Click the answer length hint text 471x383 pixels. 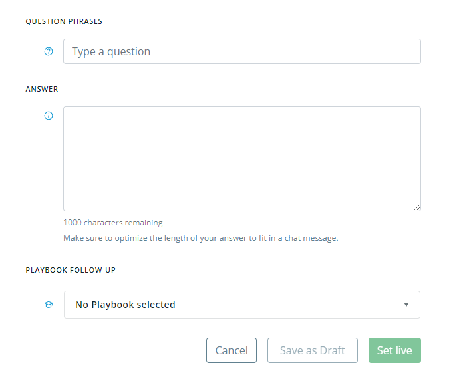click(x=201, y=238)
